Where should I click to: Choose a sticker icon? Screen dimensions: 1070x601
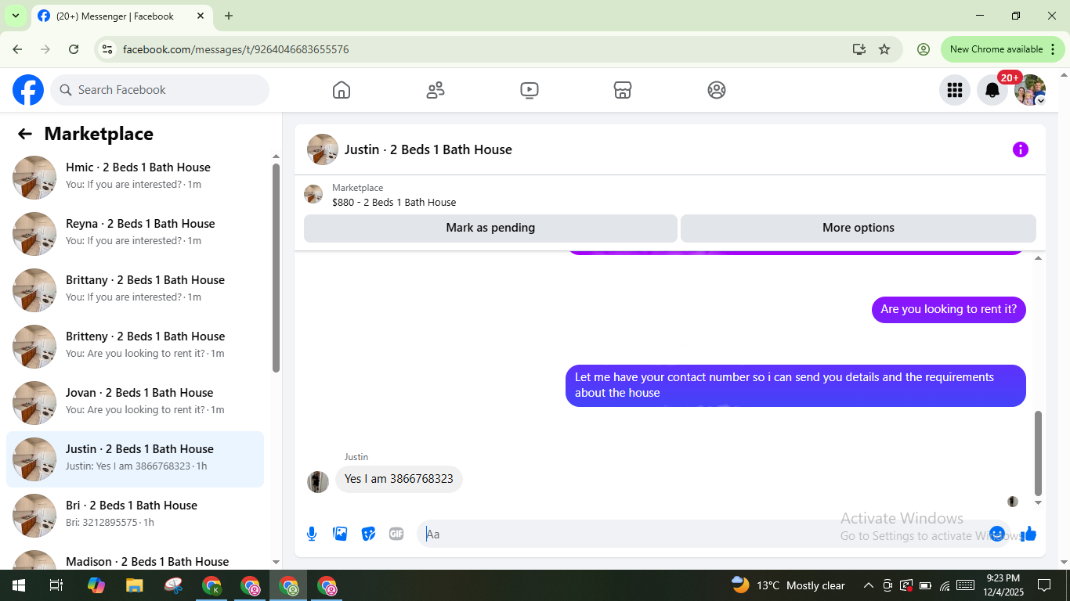368,534
